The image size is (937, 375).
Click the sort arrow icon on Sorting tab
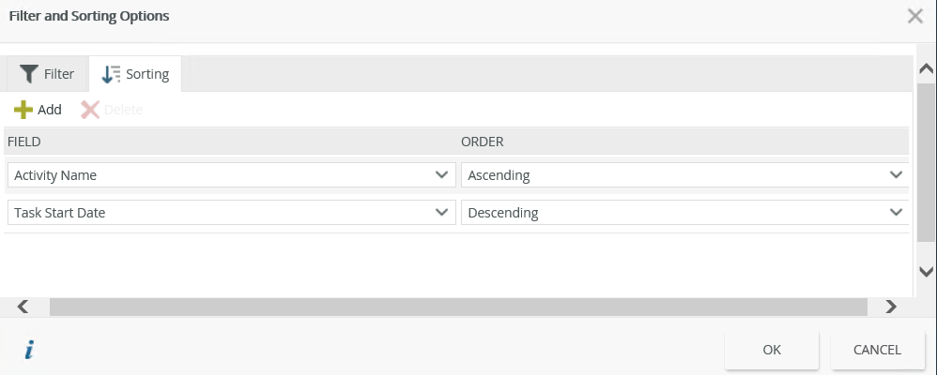point(111,73)
